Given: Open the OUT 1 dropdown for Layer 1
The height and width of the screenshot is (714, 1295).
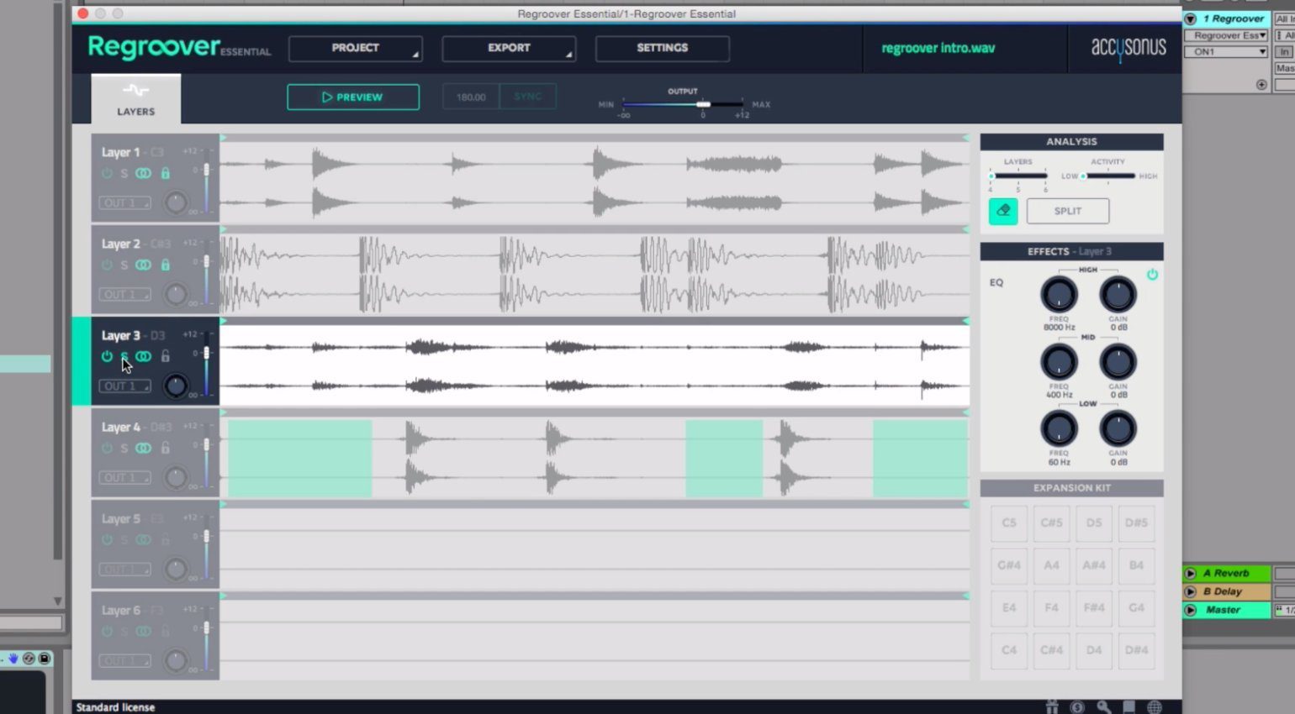Looking at the screenshot, I should coord(125,202).
